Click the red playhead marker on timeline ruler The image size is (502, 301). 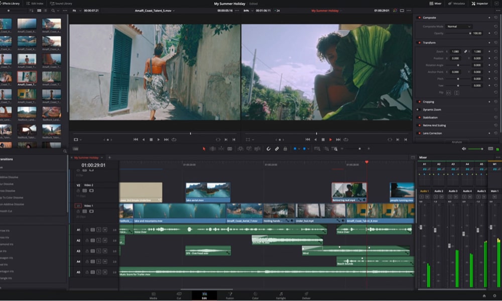coord(366,162)
